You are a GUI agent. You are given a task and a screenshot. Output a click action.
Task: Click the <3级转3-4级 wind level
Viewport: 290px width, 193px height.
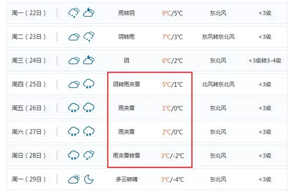point(265,60)
